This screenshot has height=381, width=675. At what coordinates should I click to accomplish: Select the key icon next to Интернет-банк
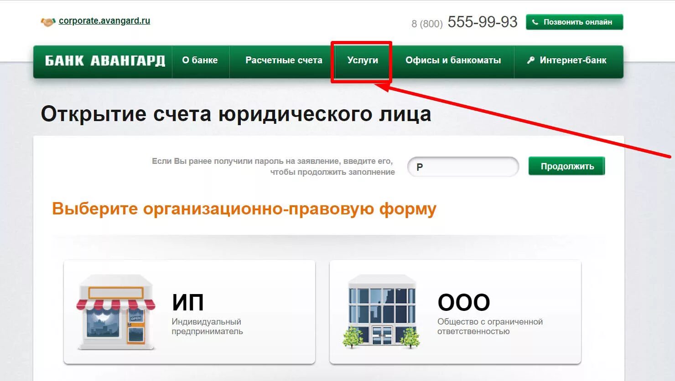(x=530, y=60)
